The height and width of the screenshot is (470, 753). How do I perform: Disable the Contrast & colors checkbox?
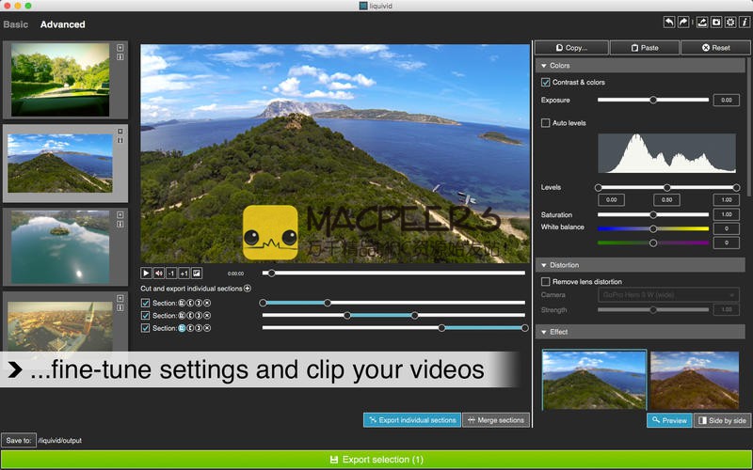(x=546, y=83)
